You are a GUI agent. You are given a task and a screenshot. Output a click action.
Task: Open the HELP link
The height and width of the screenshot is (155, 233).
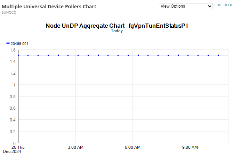pos(228,5)
